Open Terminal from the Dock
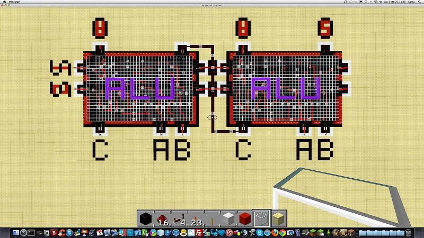 click(x=31, y=233)
